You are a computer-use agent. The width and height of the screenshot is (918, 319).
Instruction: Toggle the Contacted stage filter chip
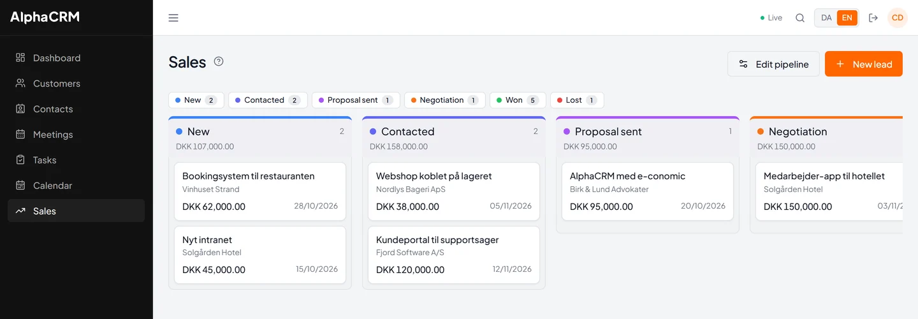(x=268, y=100)
